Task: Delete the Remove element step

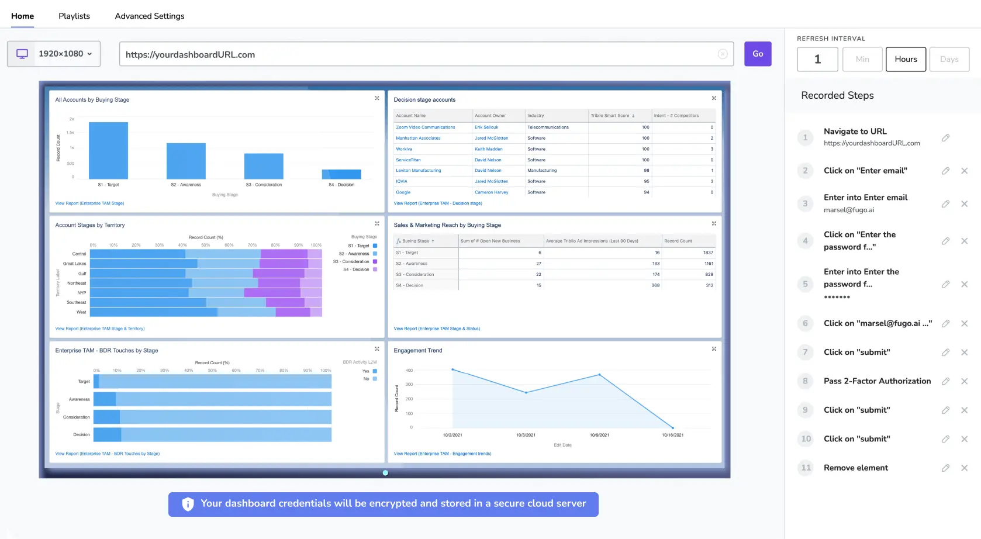Action: 964,468
